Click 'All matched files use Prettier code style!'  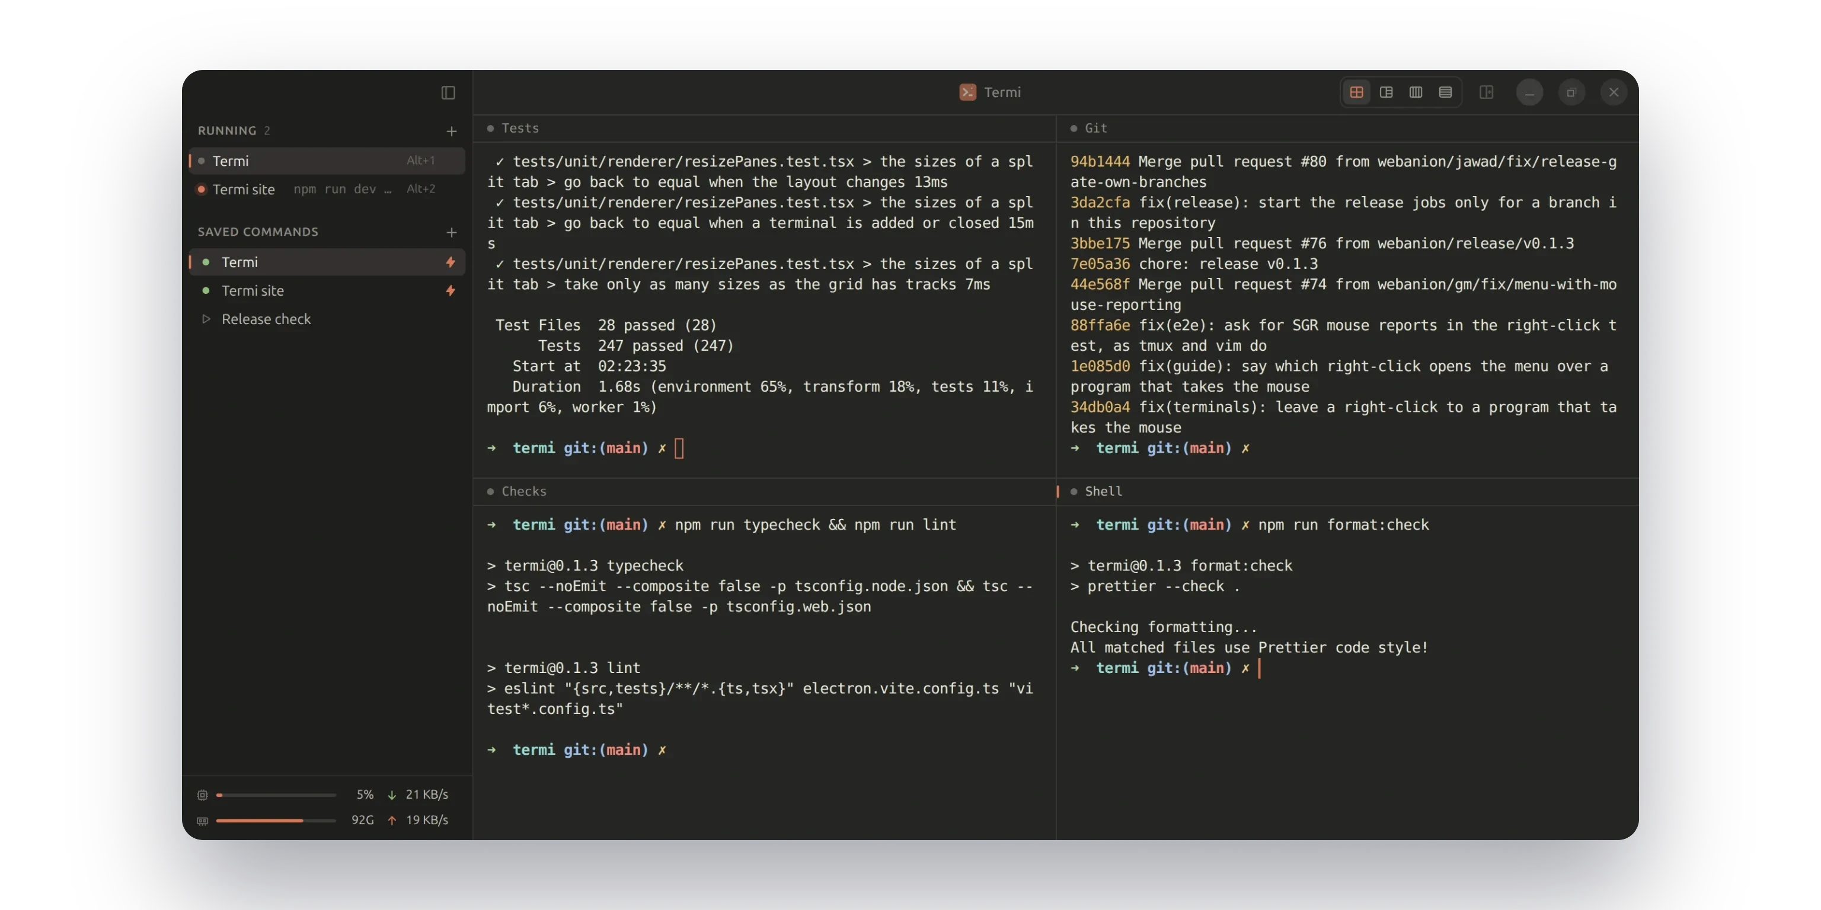click(1249, 648)
